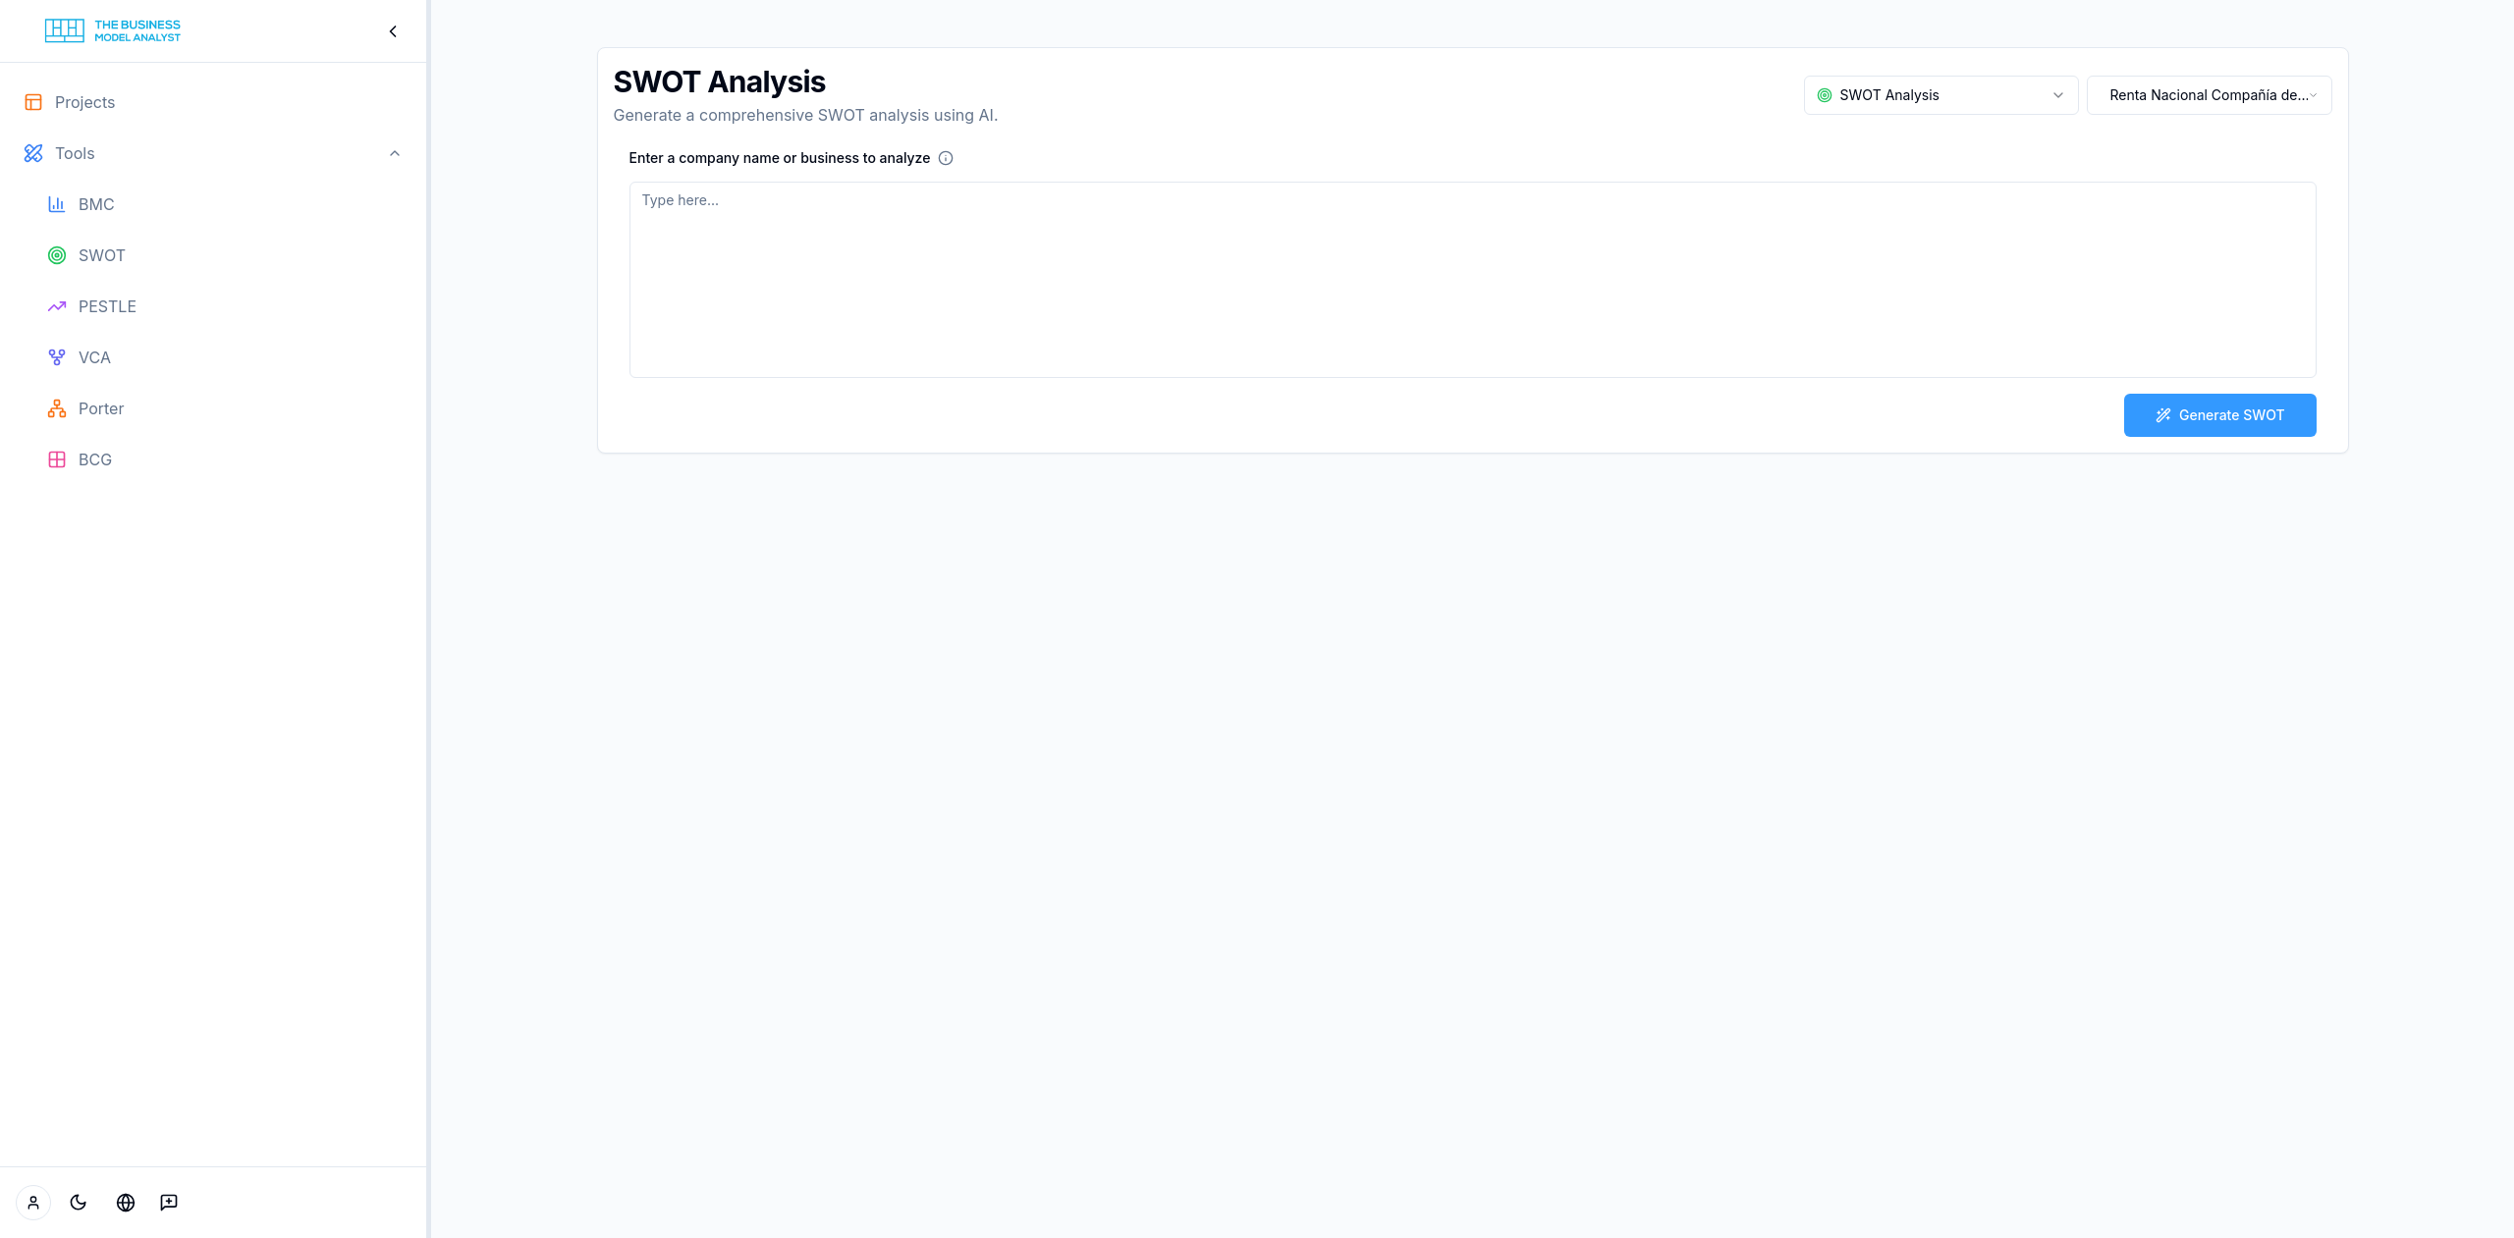Open the Projects page
The width and height of the screenshot is (2514, 1238).
84,102
